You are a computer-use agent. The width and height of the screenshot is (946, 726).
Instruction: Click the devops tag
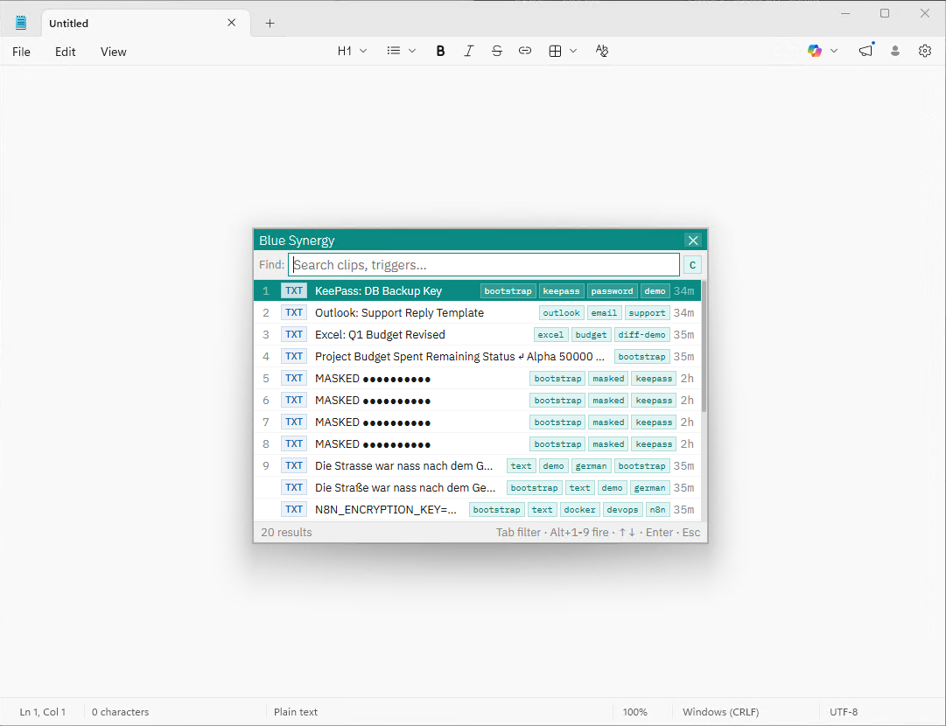(x=622, y=510)
